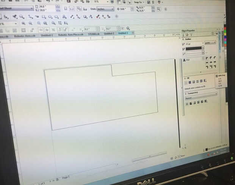The image size is (235, 185).
Task: Switch to the Untitled-2 document tab
Action: pos(109,34)
